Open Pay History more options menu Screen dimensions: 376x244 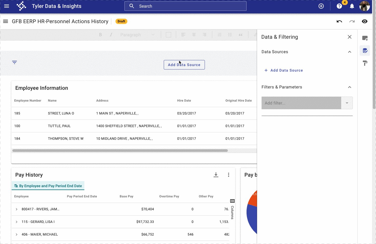(x=229, y=175)
